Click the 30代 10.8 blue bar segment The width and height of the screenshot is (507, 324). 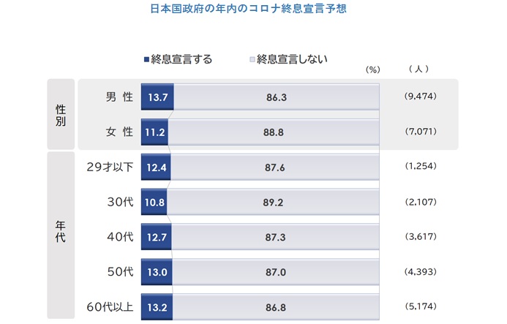[x=154, y=202]
